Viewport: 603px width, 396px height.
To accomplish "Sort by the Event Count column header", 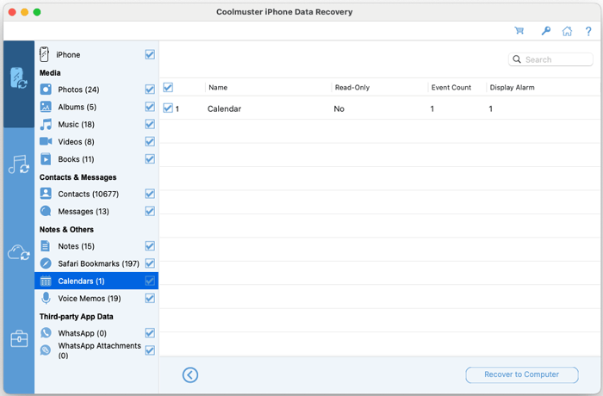I will point(452,88).
